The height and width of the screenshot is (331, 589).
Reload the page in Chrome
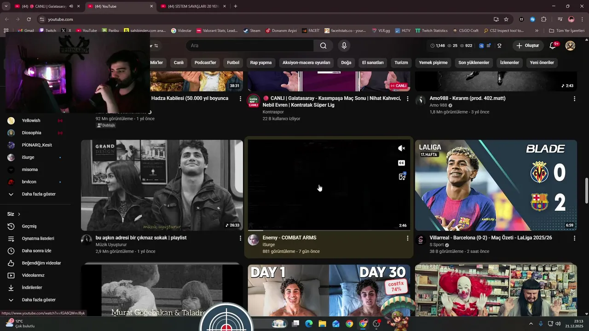tap(29, 19)
